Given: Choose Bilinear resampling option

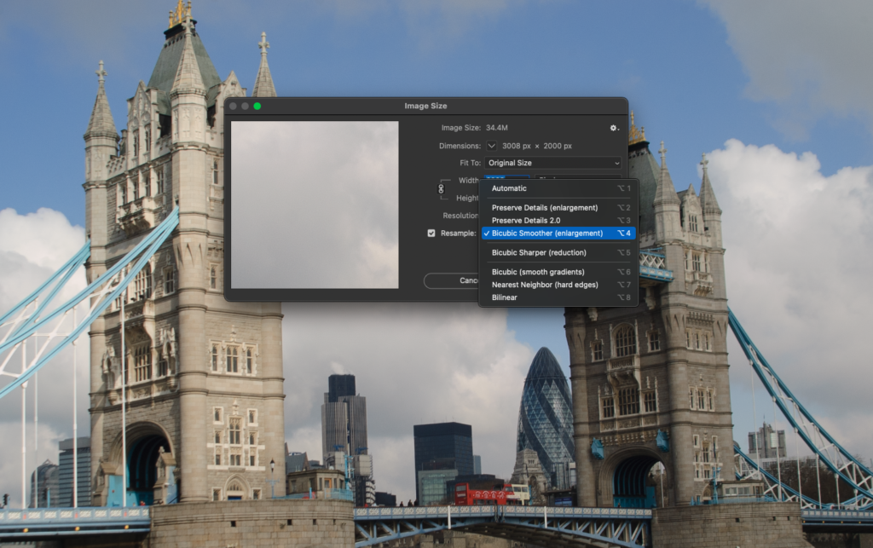Looking at the screenshot, I should pos(558,297).
